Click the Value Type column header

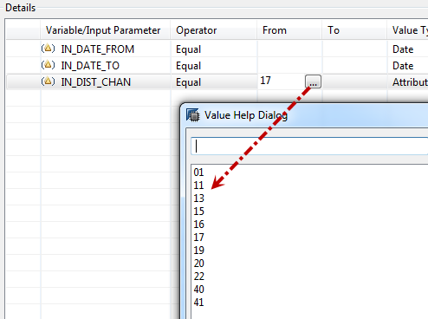408,30
